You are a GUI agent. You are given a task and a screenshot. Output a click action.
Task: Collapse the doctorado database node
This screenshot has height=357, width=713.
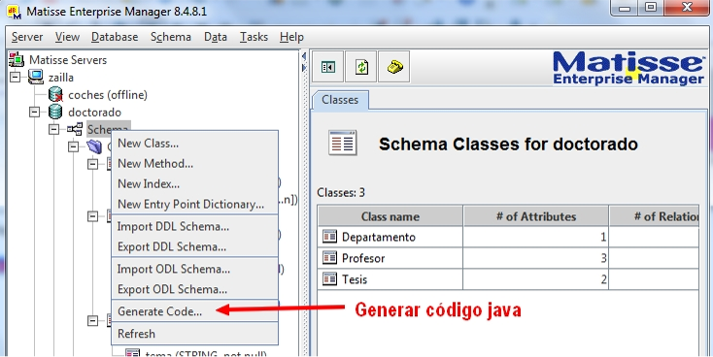pyautogui.click(x=35, y=112)
